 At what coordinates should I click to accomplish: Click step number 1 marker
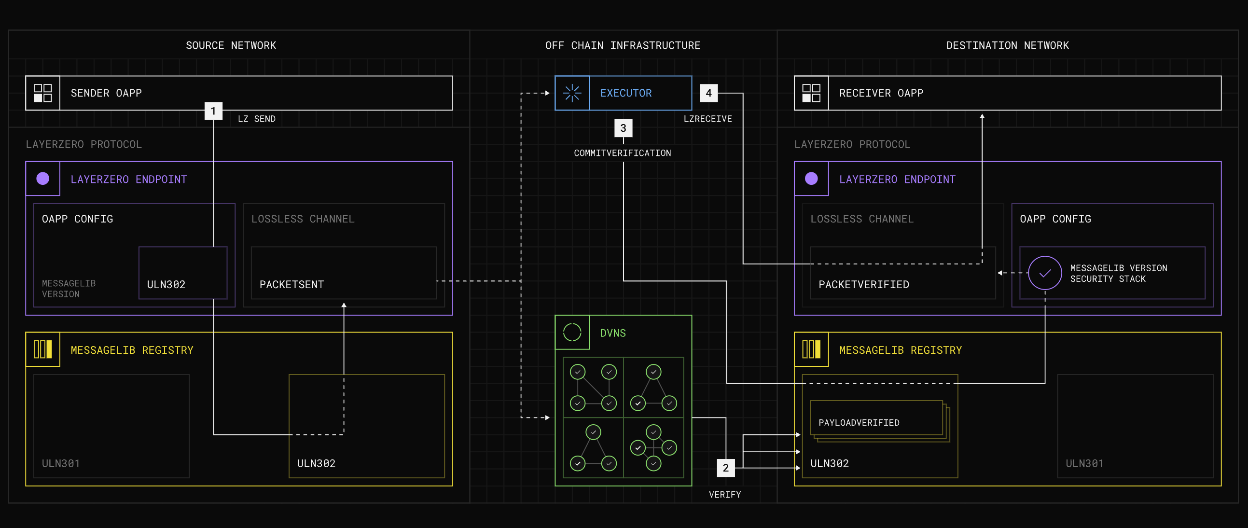coord(213,111)
